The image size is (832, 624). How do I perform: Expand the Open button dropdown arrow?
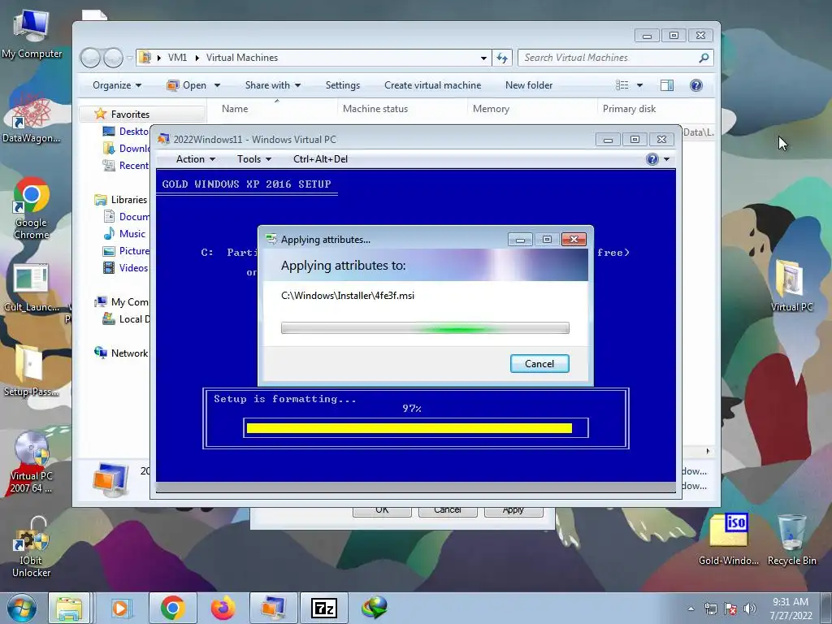pyautogui.click(x=217, y=85)
